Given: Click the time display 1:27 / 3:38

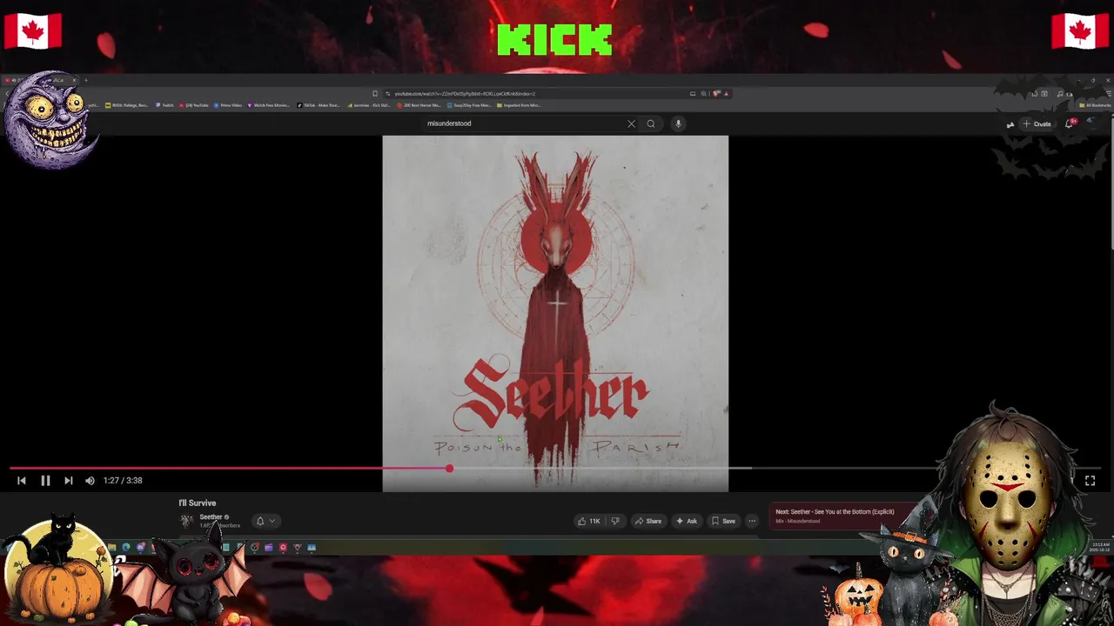Looking at the screenshot, I should point(123,480).
